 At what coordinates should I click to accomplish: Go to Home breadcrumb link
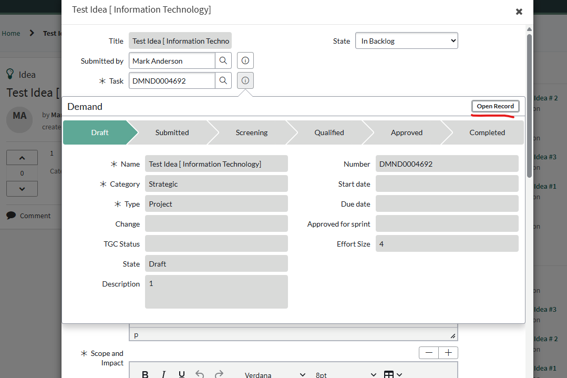point(11,33)
